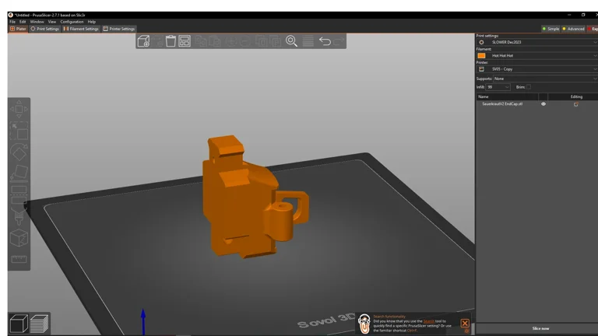Image resolution: width=598 pixels, height=336 pixels.
Task: Click the orange filament color swatch
Action: click(x=481, y=55)
